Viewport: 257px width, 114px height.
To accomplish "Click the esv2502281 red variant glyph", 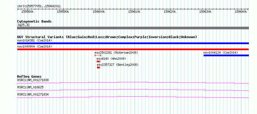I will pyautogui.click(x=98, y=55).
